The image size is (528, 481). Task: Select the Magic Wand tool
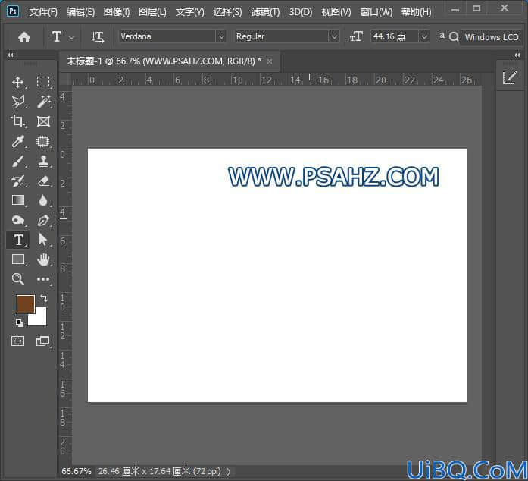[x=43, y=102]
